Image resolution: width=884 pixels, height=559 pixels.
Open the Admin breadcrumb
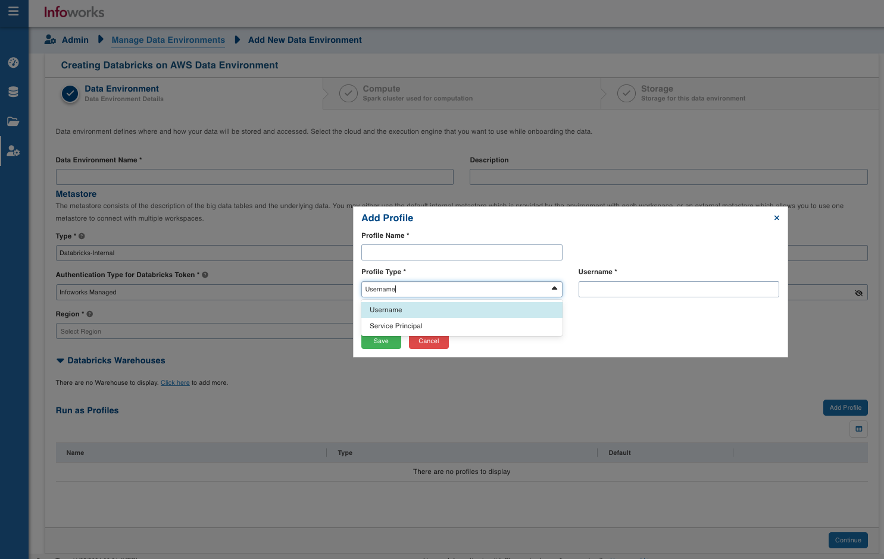point(75,40)
